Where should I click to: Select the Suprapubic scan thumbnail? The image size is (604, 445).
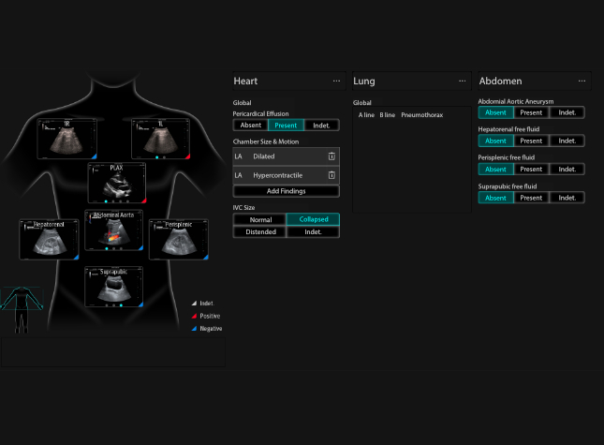click(114, 287)
